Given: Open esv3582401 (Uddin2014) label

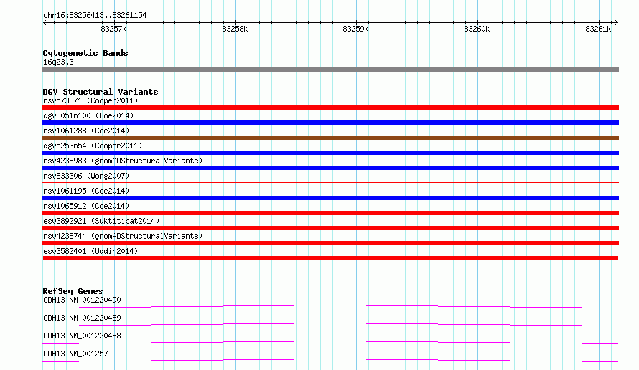Looking at the screenshot, I should pos(90,251).
